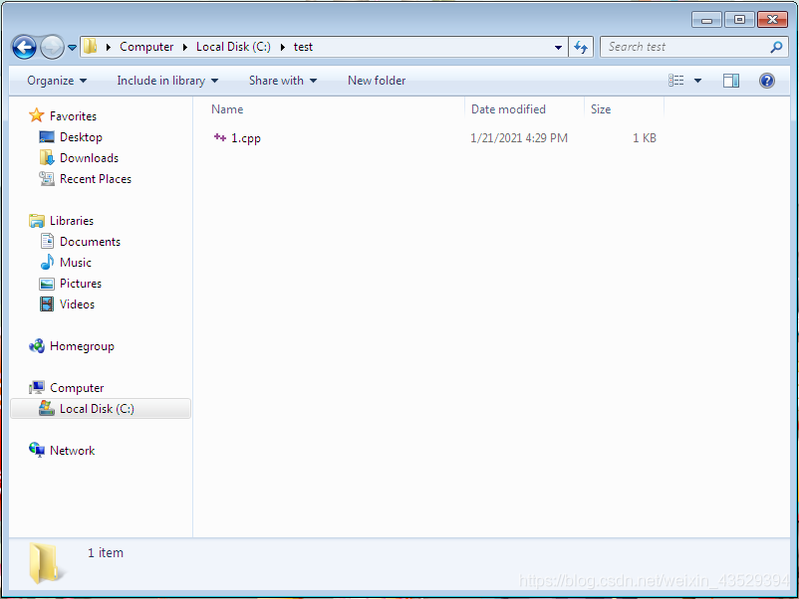Select Libraries in navigation pane
The width and height of the screenshot is (799, 599).
(72, 220)
